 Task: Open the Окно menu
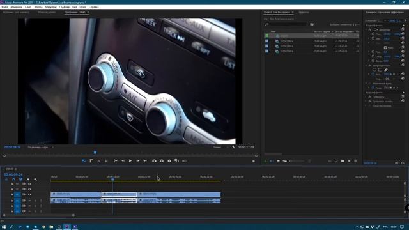coord(82,7)
